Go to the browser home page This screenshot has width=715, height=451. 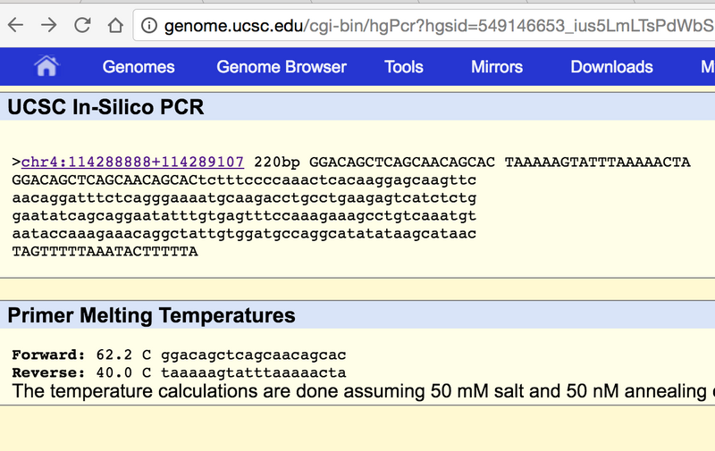pos(115,25)
